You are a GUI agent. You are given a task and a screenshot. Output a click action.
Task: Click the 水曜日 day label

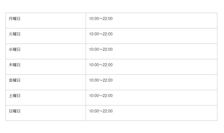[15, 49]
